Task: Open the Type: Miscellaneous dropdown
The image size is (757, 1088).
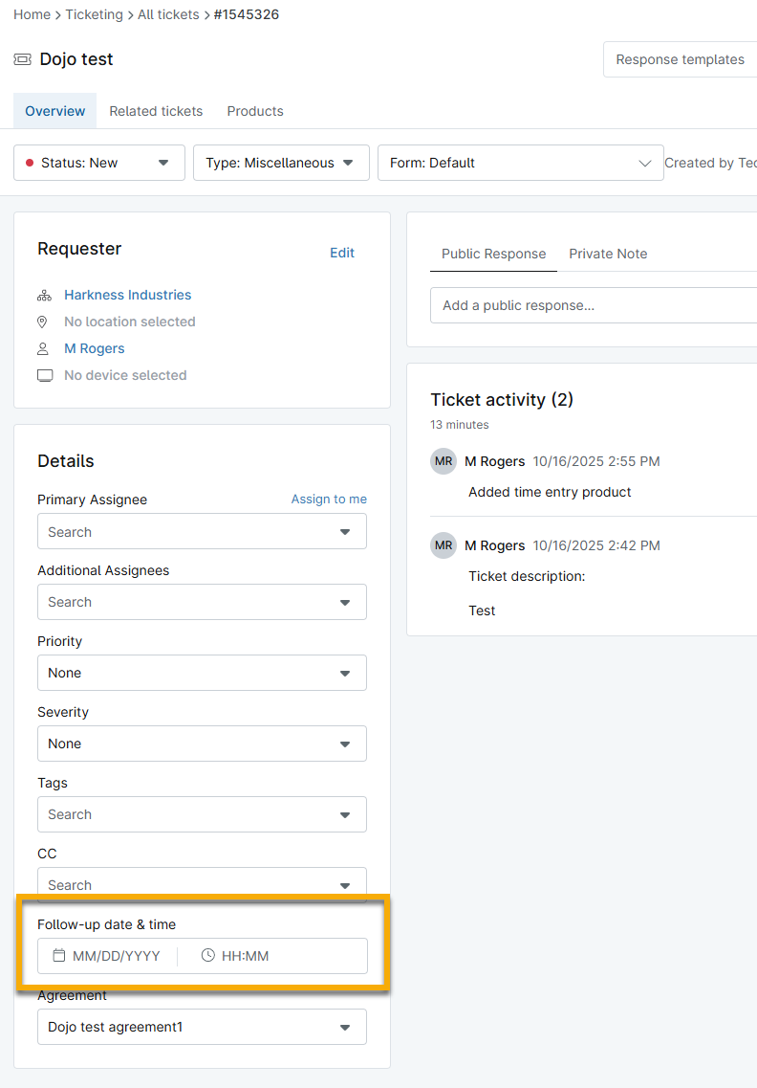Action: point(350,163)
